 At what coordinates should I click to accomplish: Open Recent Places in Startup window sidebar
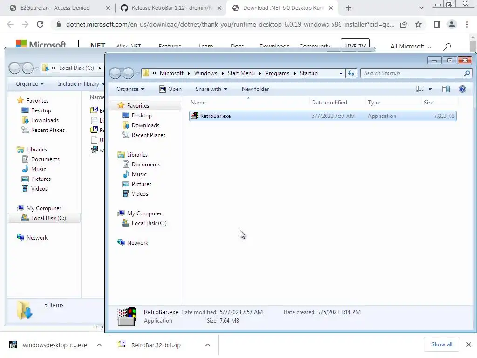[x=149, y=135]
